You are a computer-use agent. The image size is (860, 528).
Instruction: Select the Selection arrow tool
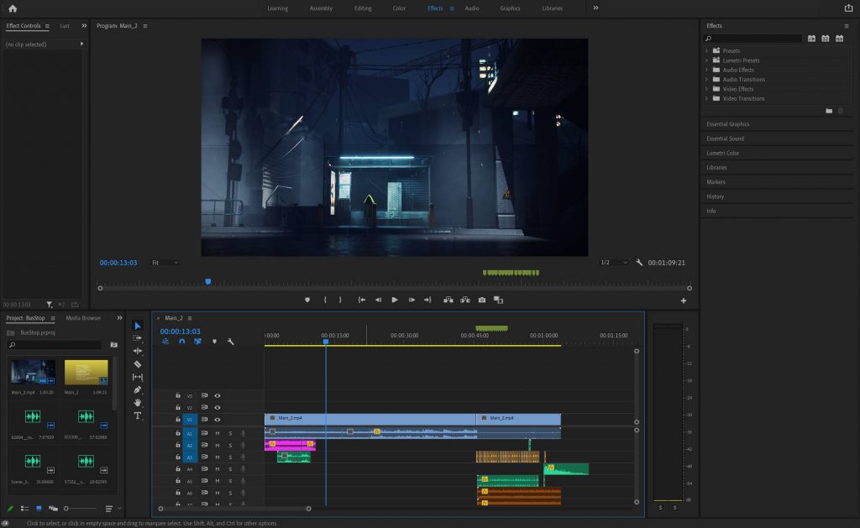[x=138, y=326]
